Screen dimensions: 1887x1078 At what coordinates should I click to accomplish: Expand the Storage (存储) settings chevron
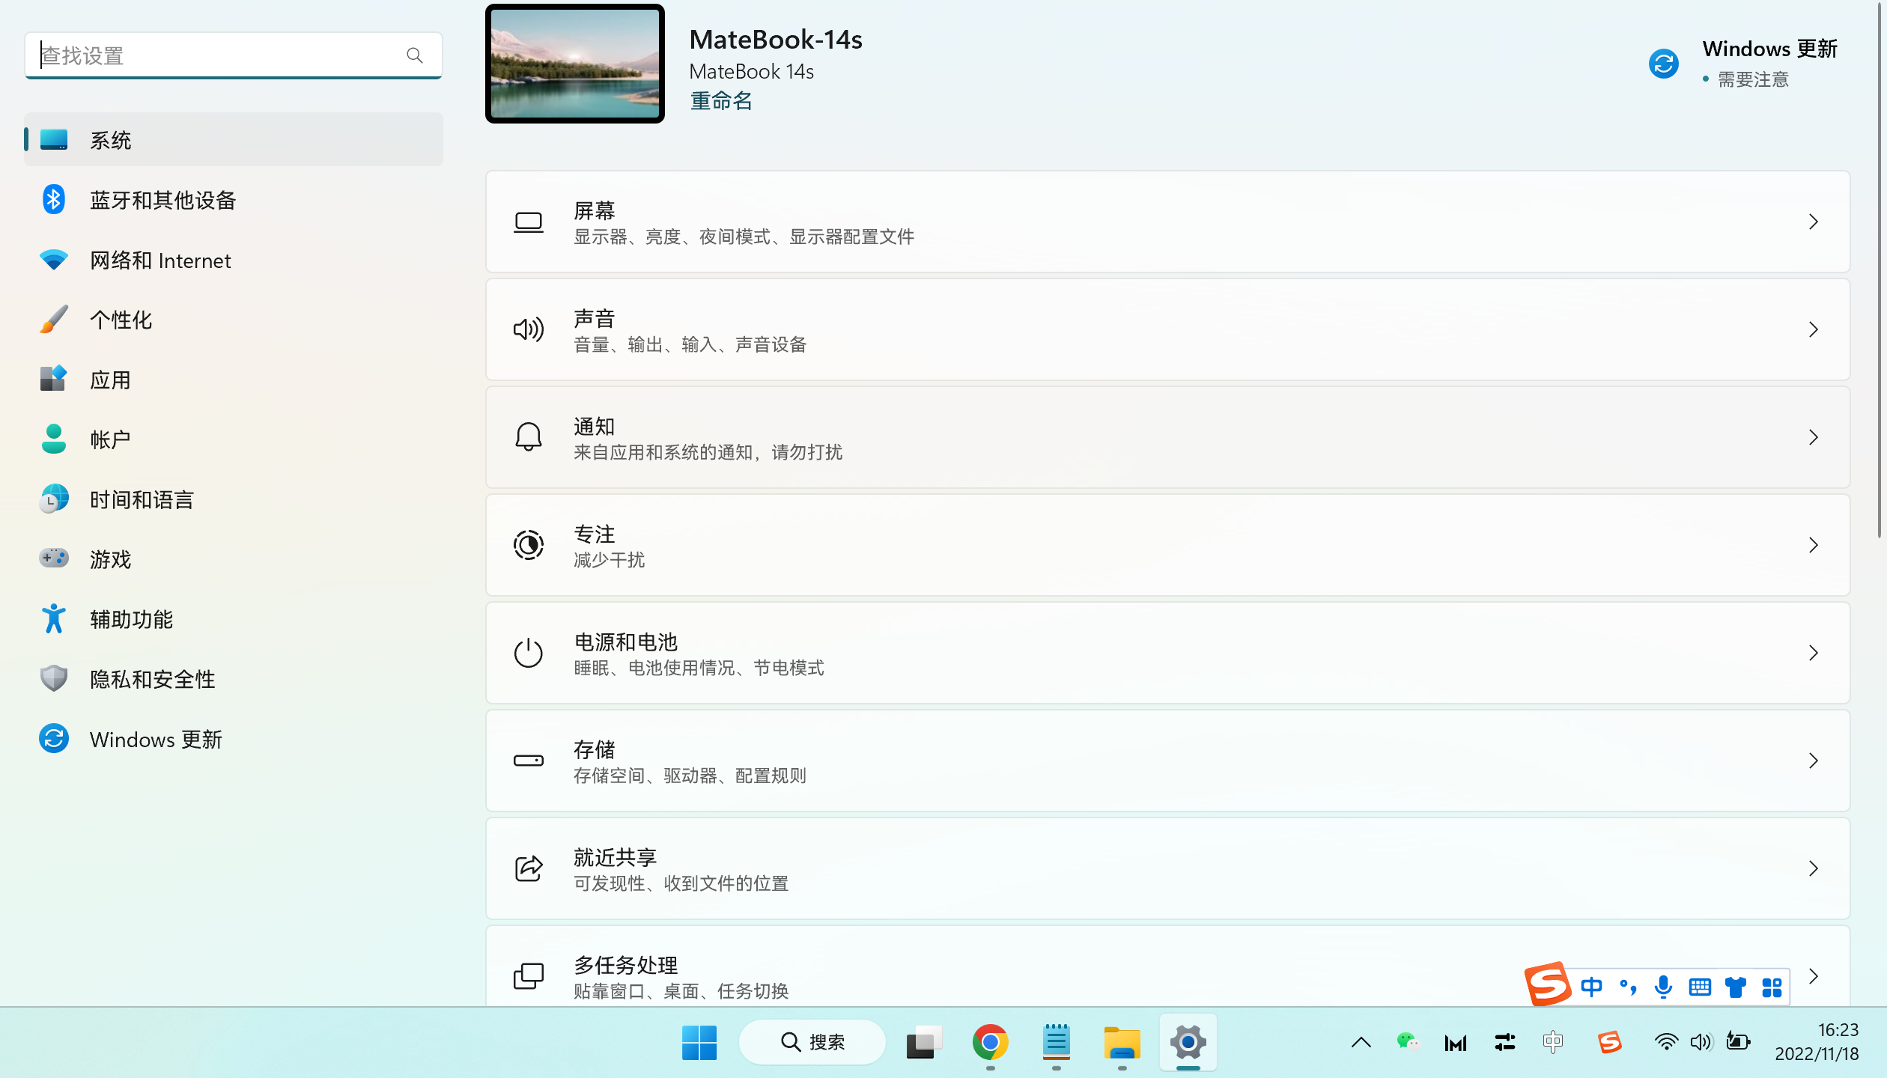pos(1813,761)
